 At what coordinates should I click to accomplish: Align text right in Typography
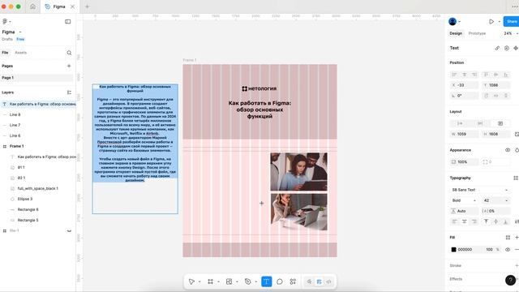474,221
